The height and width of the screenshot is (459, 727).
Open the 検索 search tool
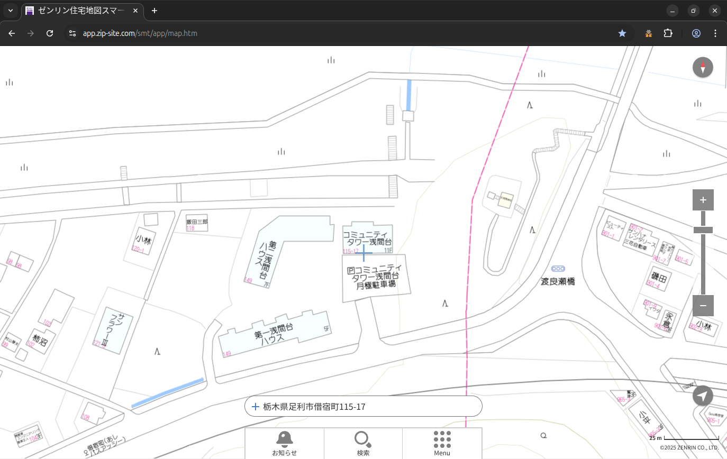(363, 443)
